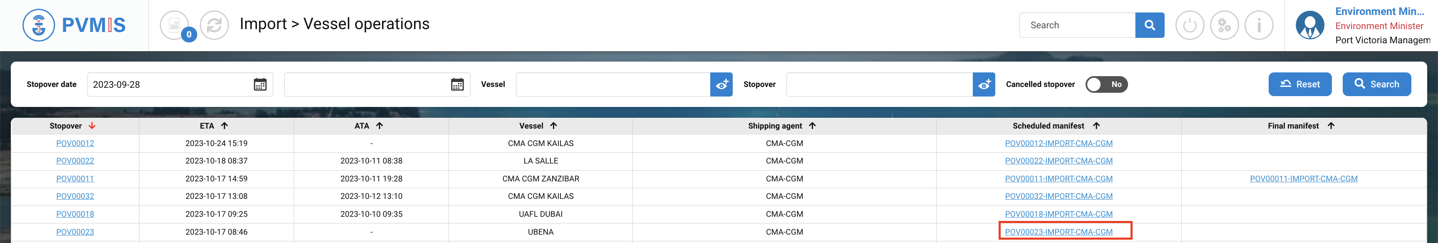Screen dimensions: 1438x243
Task: Click the magnifier icon beside header search
Action: [x=1149, y=25]
